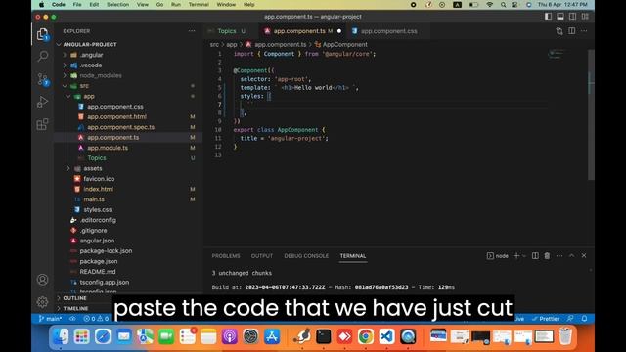Open the Explorer view in activity bar
Screen dimensions: 626x352
[x=42, y=34]
